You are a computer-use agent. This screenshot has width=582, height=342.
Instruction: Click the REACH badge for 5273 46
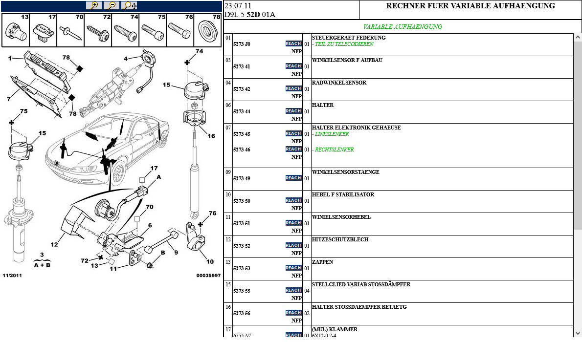(293, 149)
